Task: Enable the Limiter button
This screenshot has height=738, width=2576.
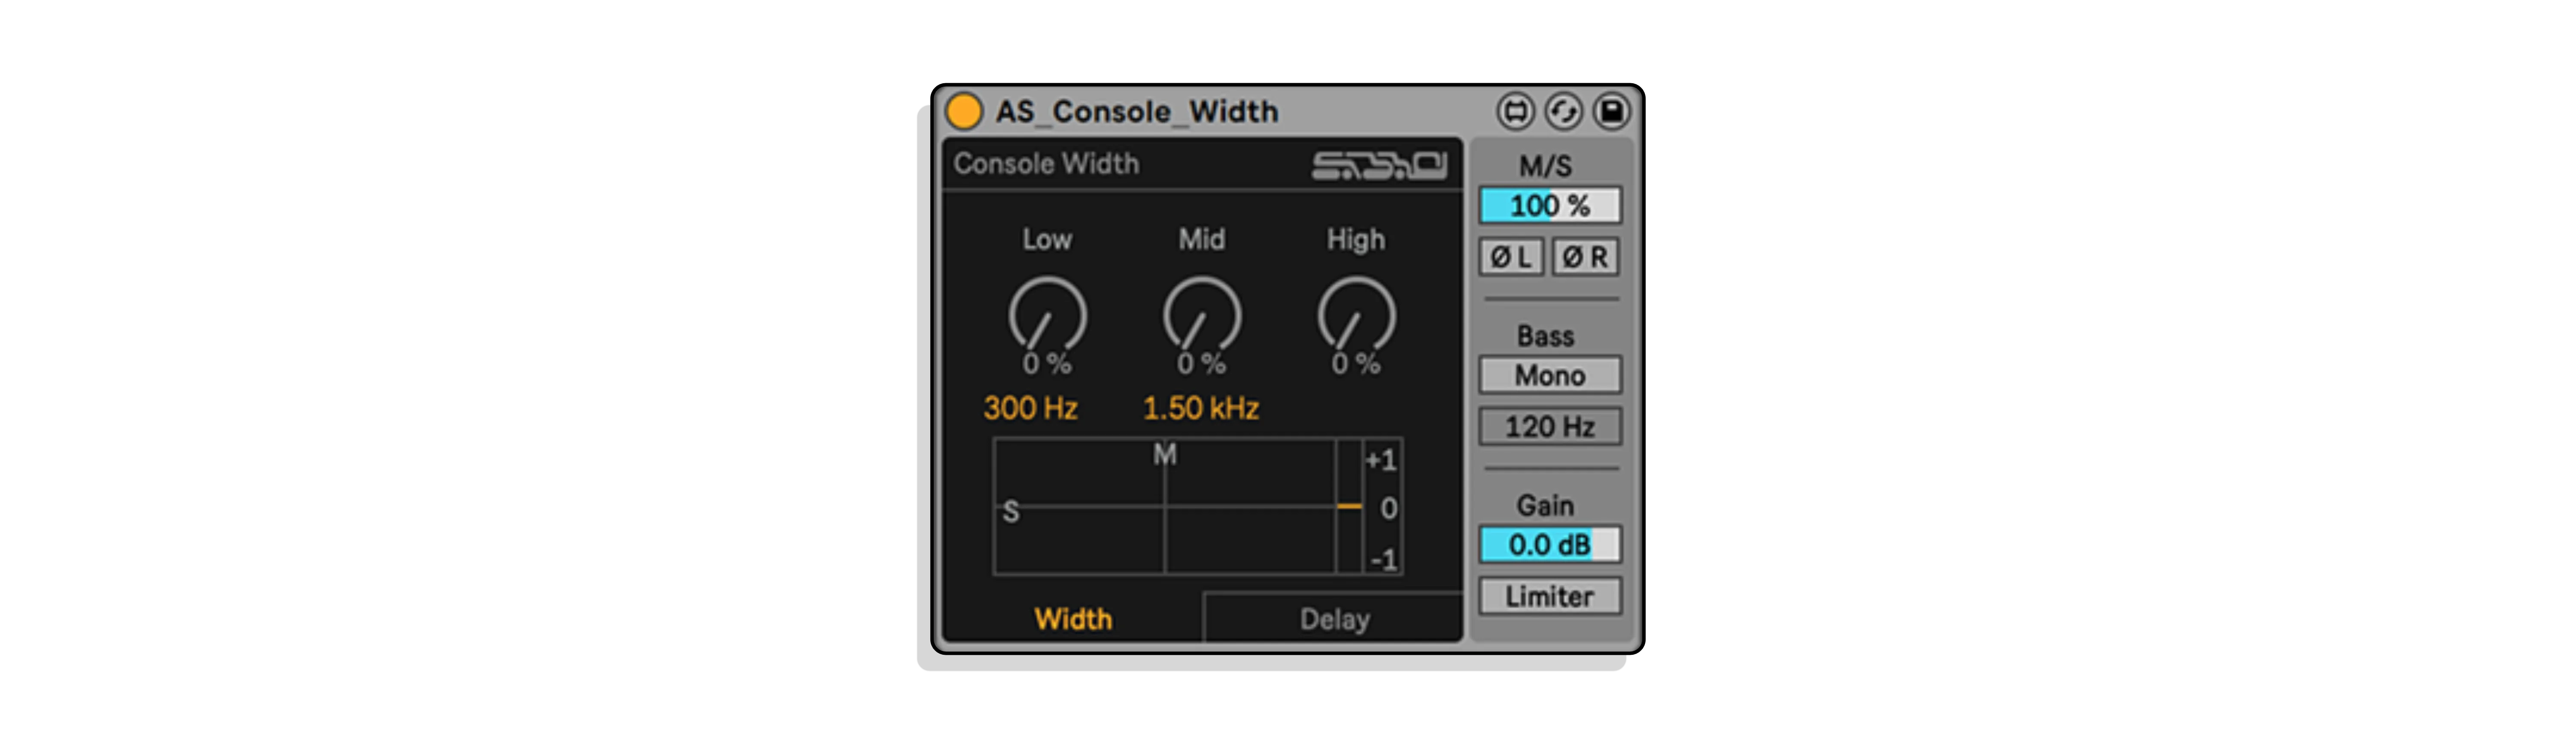Action: 1550,596
